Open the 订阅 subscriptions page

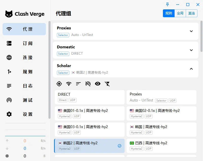[24, 44]
